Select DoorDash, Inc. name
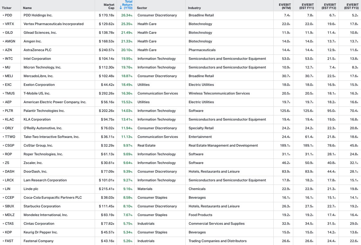Viewport: 361px width, 245px height. coord(35,171)
